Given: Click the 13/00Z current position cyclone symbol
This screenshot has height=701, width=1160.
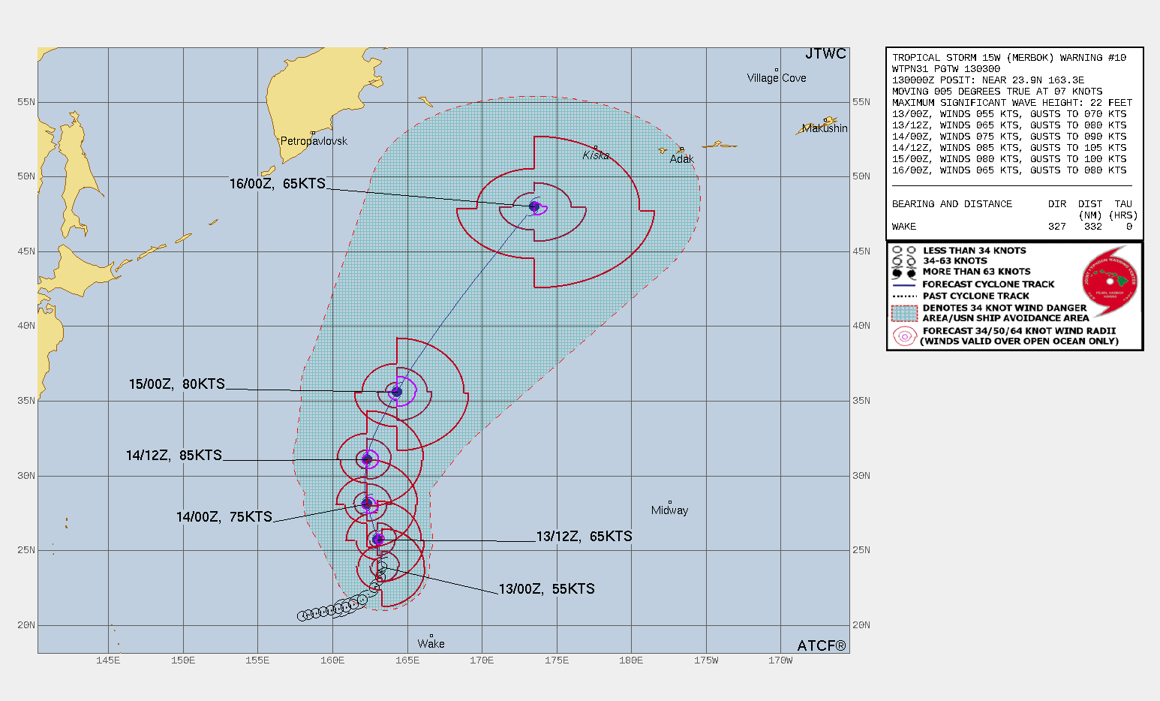Looking at the screenshot, I should 382,567.
